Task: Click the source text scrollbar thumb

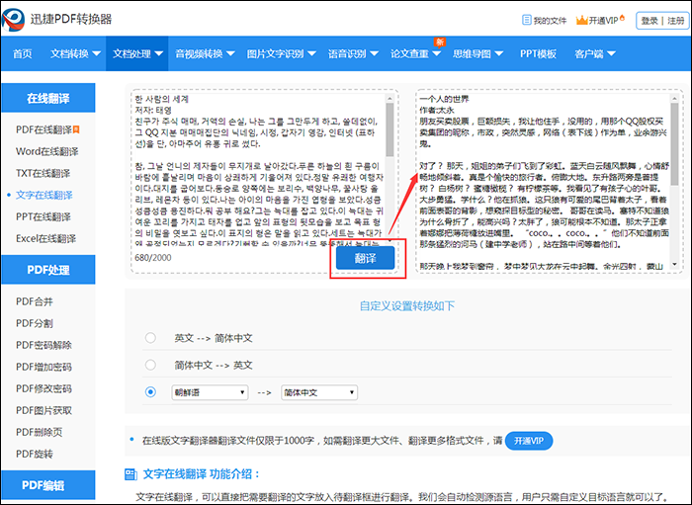Action: pos(389,129)
